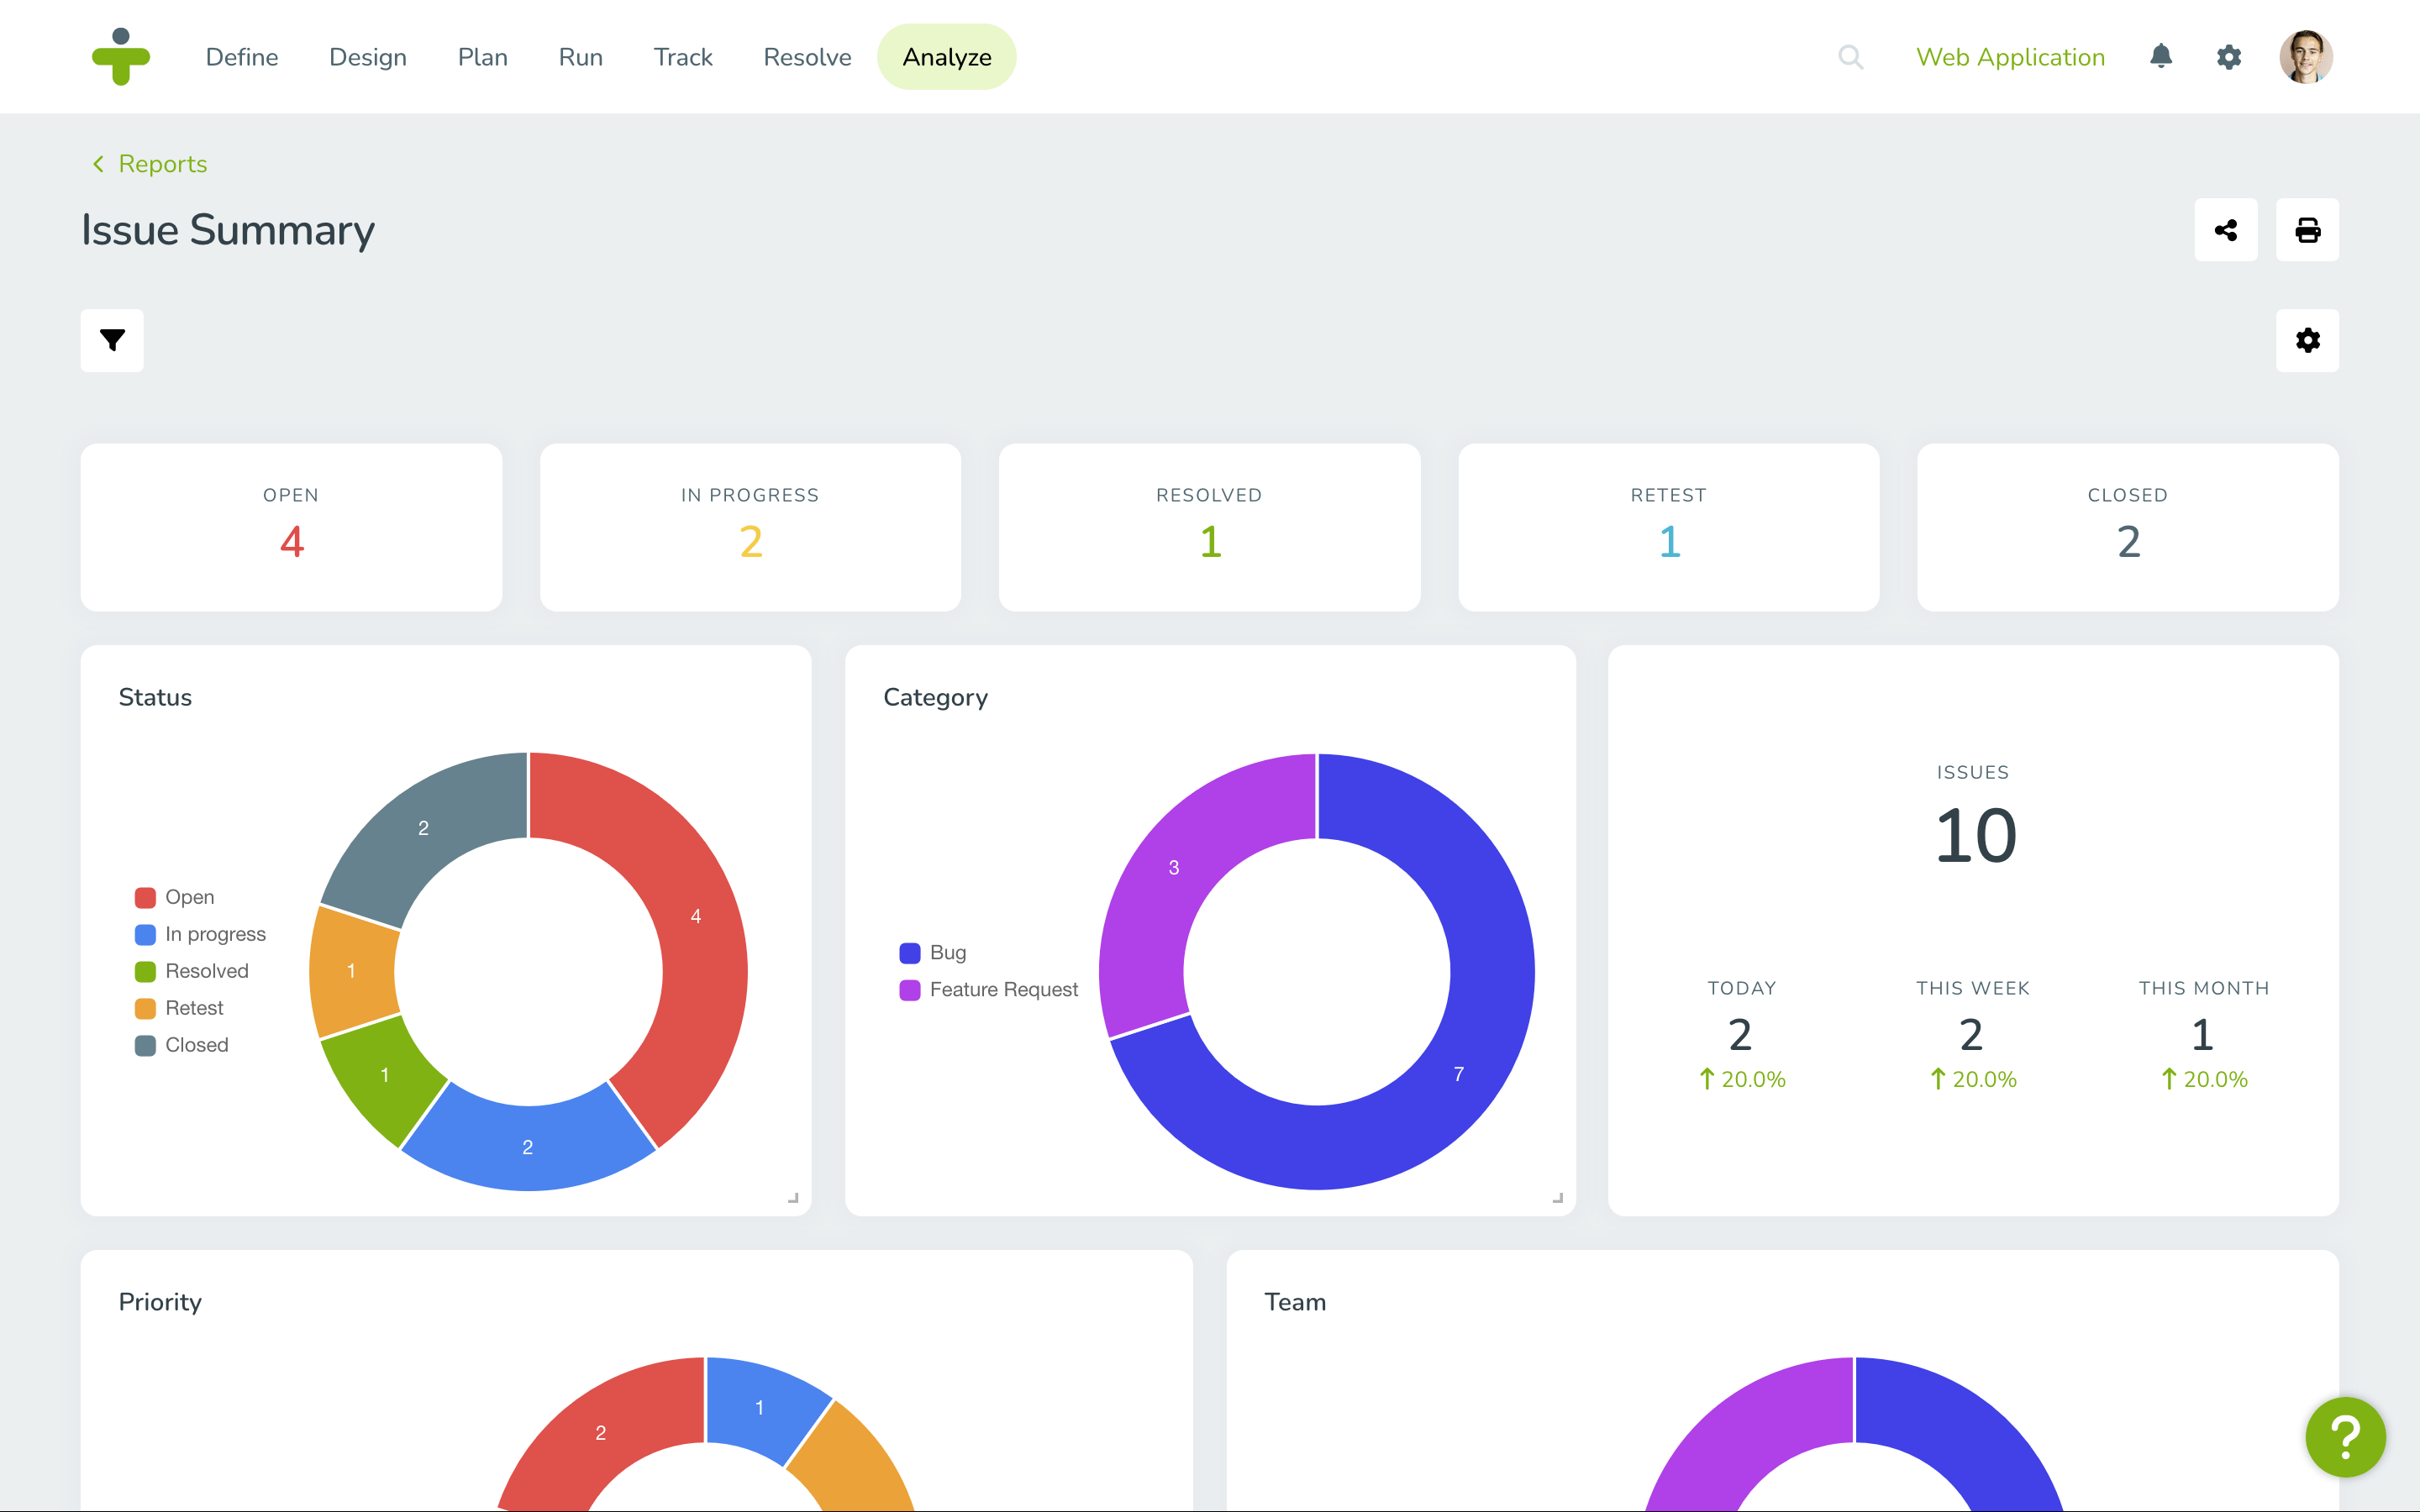Click the Resolved count card

pyautogui.click(x=1209, y=527)
